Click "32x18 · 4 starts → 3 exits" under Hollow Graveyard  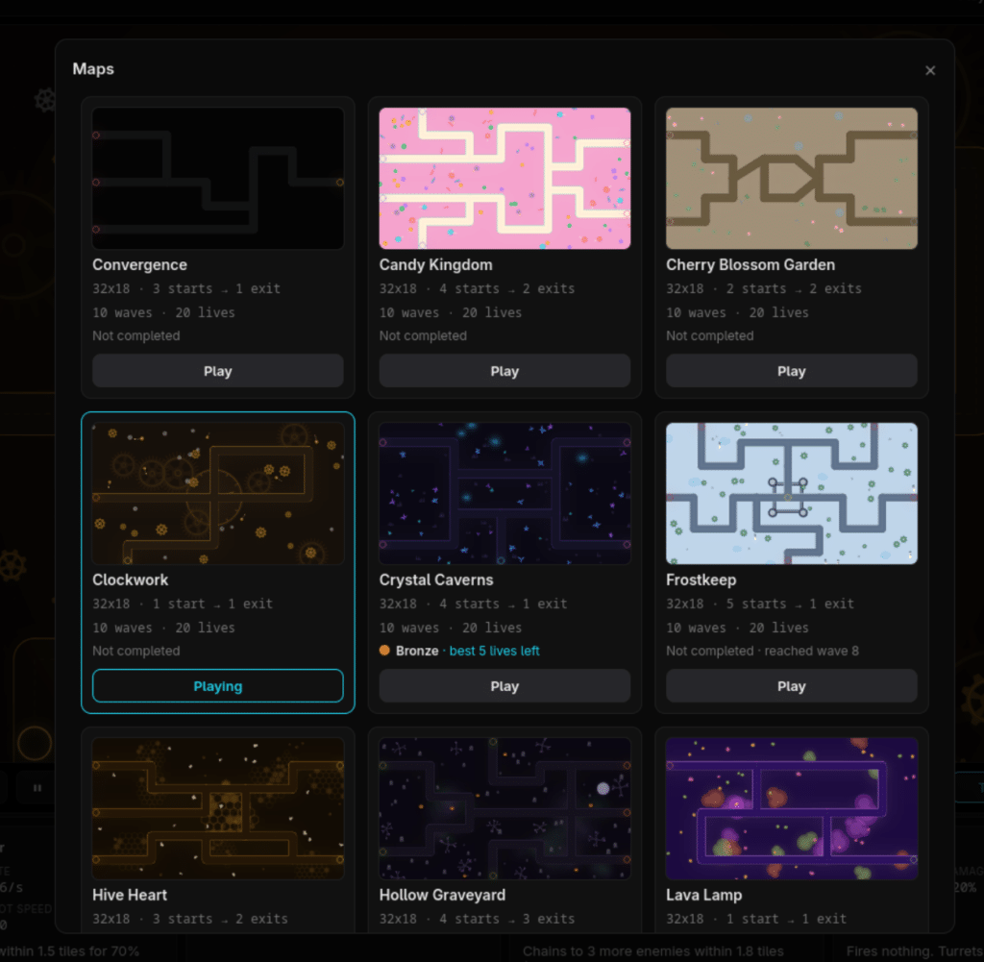click(x=477, y=919)
